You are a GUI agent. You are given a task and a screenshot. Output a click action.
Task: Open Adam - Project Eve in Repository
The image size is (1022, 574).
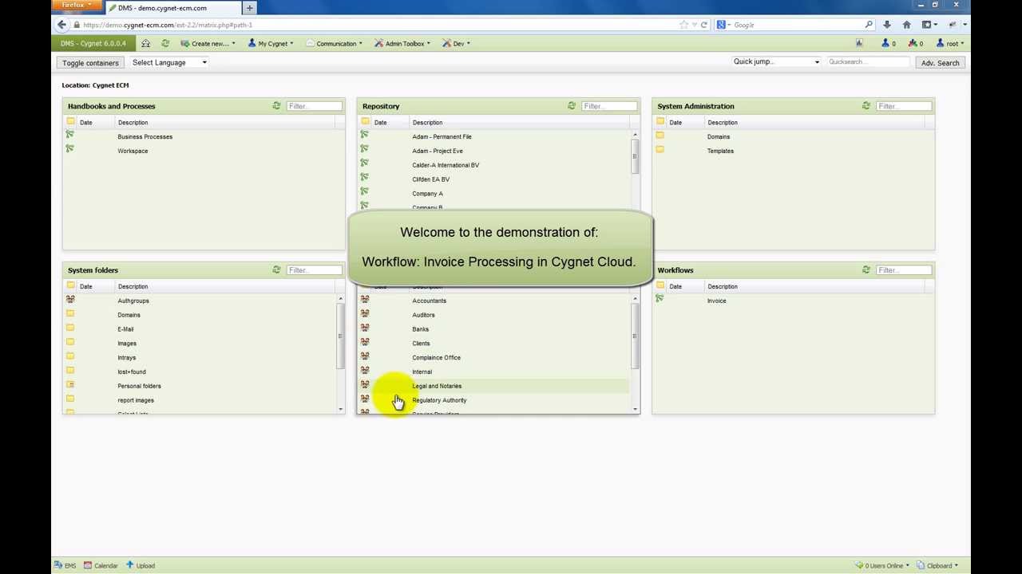pyautogui.click(x=437, y=151)
